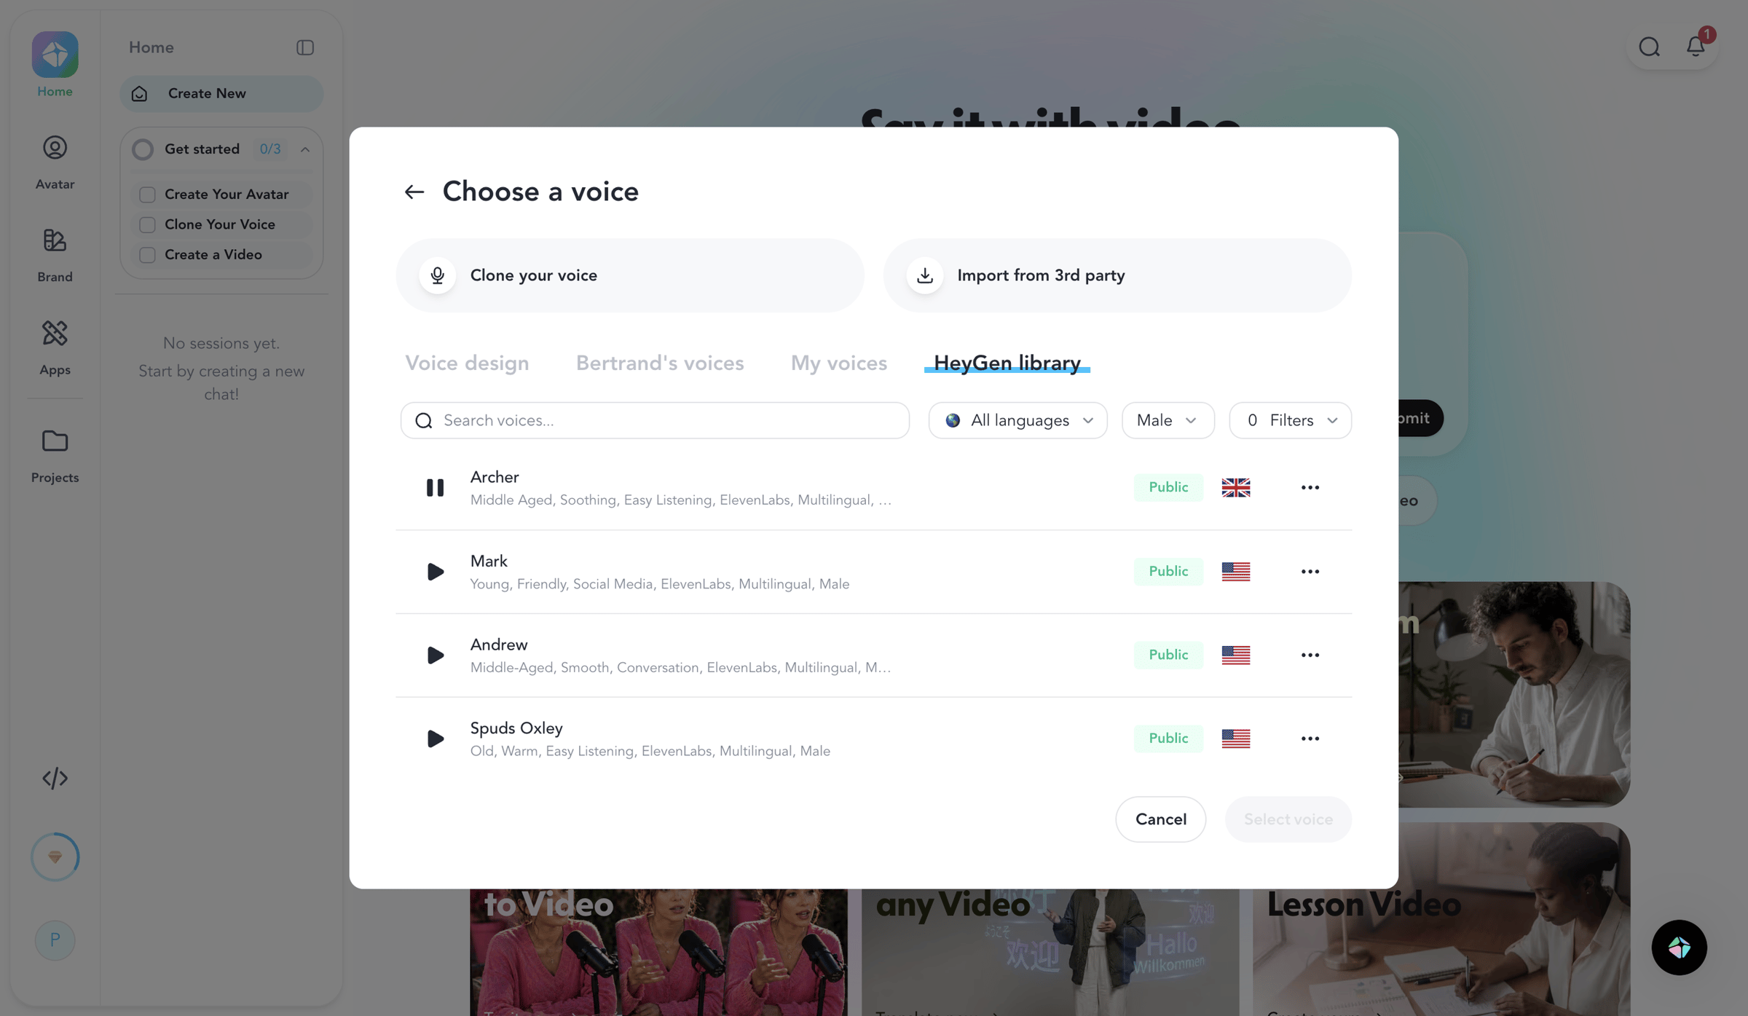Check the Create a Video checkbox
Screen dimensions: 1748x1016
coord(147,255)
